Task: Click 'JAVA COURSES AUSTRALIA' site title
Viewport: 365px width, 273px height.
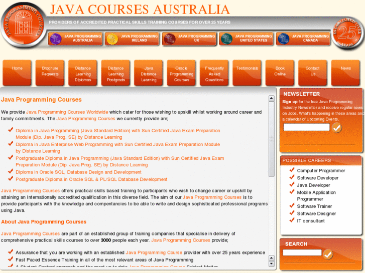Action: tap(140, 10)
